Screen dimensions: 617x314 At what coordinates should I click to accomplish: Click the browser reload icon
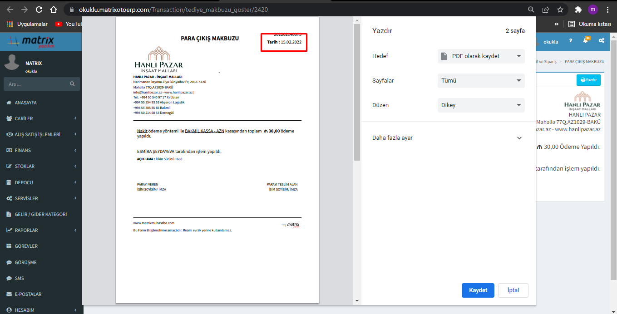pos(39,10)
